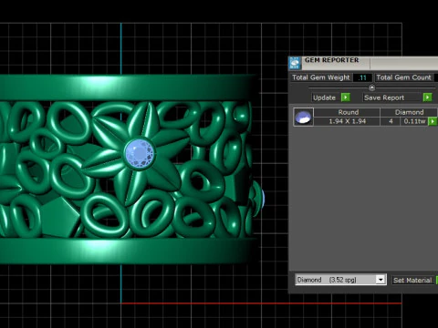This screenshot has width=438, height=328.
Task: Click the Total Gem Weight value field
Action: pos(362,77)
